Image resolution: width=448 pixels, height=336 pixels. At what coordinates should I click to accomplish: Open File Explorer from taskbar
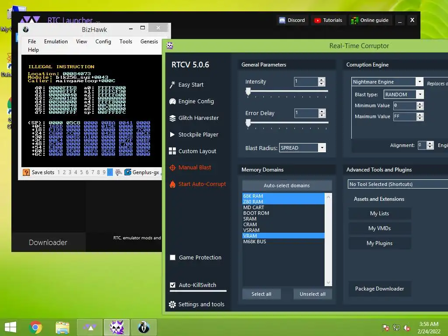(x=63, y=327)
